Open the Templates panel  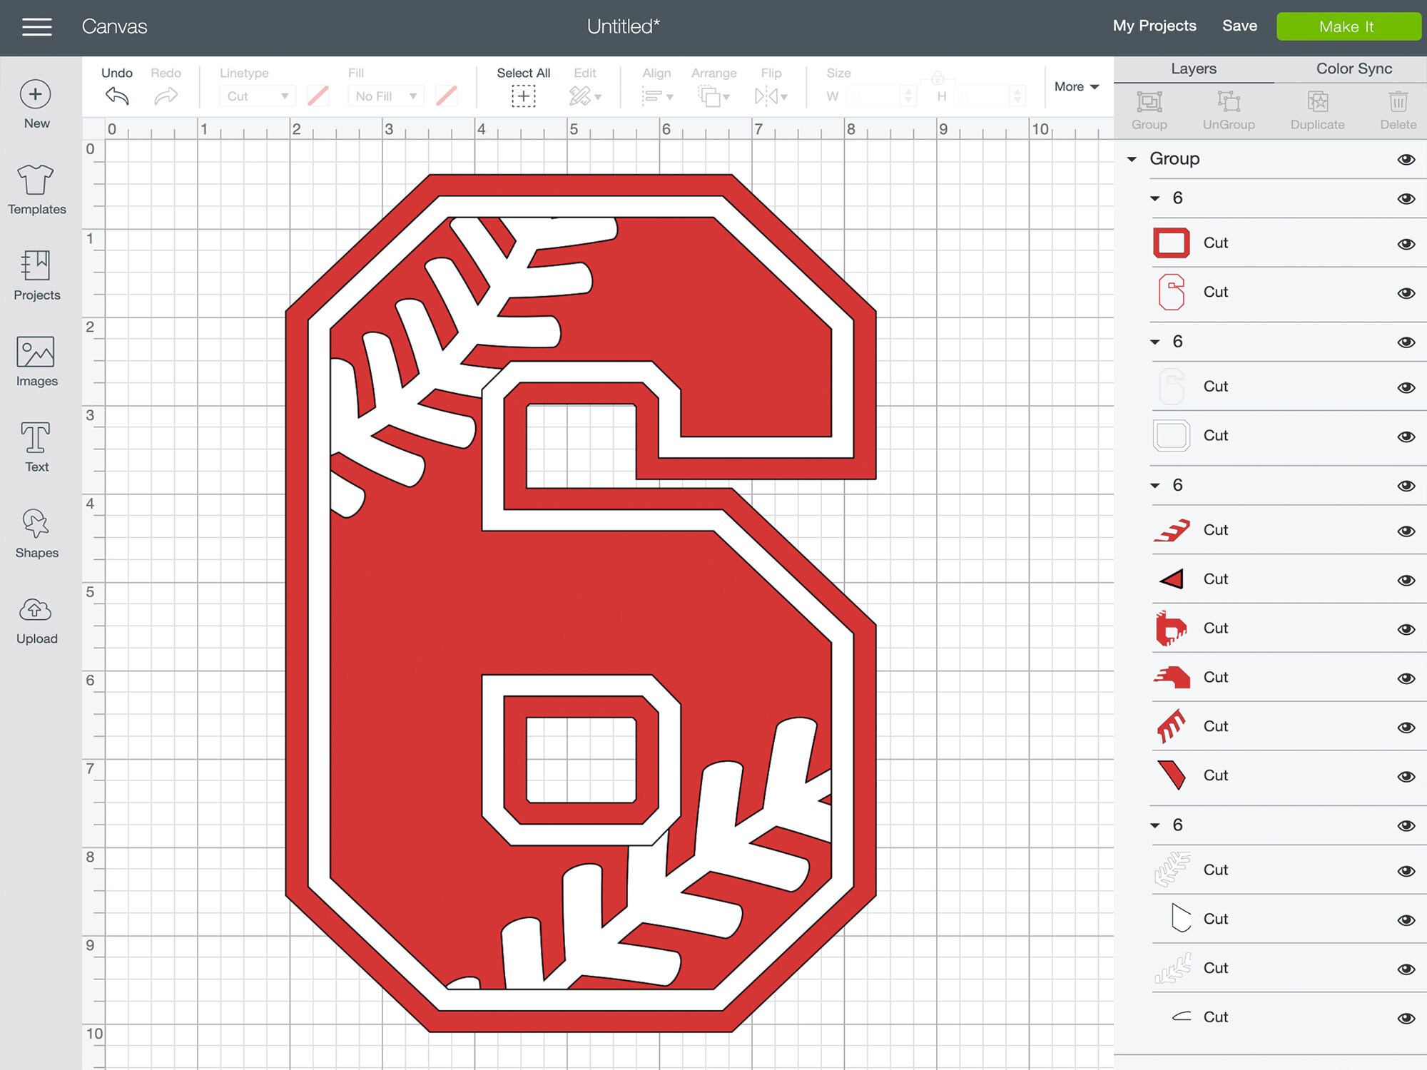coord(36,189)
